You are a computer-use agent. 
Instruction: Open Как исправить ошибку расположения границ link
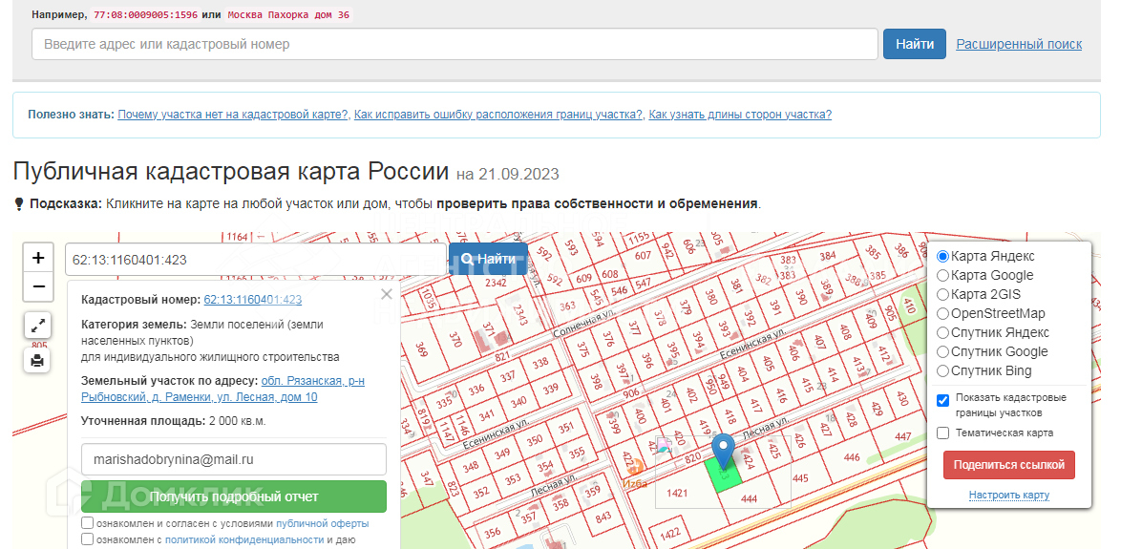click(x=498, y=115)
